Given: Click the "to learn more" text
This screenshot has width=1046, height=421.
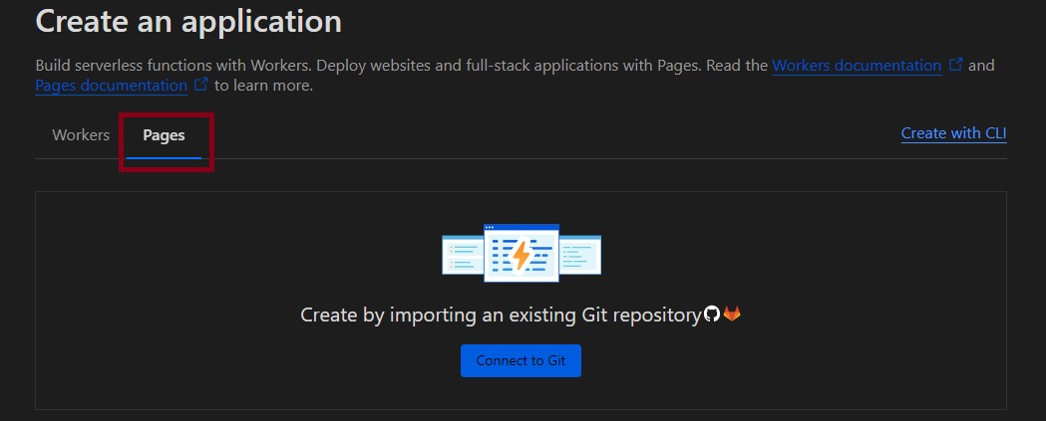Looking at the screenshot, I should tap(263, 86).
